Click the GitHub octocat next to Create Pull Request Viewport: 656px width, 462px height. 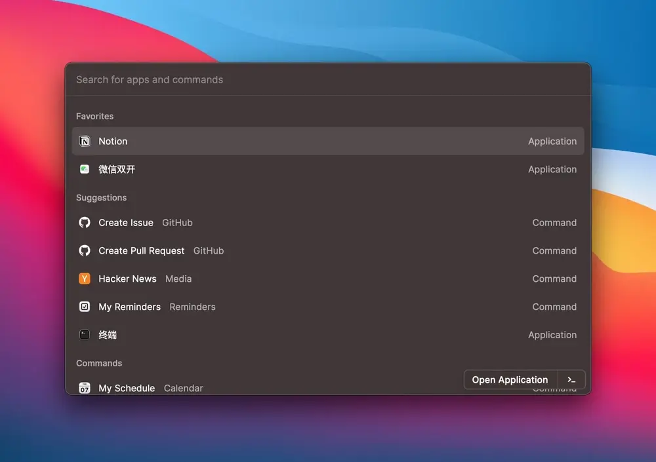(84, 250)
